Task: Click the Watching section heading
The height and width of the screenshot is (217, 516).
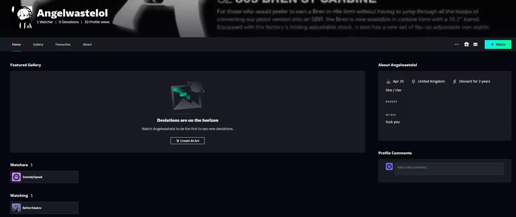Action: [x=19, y=195]
